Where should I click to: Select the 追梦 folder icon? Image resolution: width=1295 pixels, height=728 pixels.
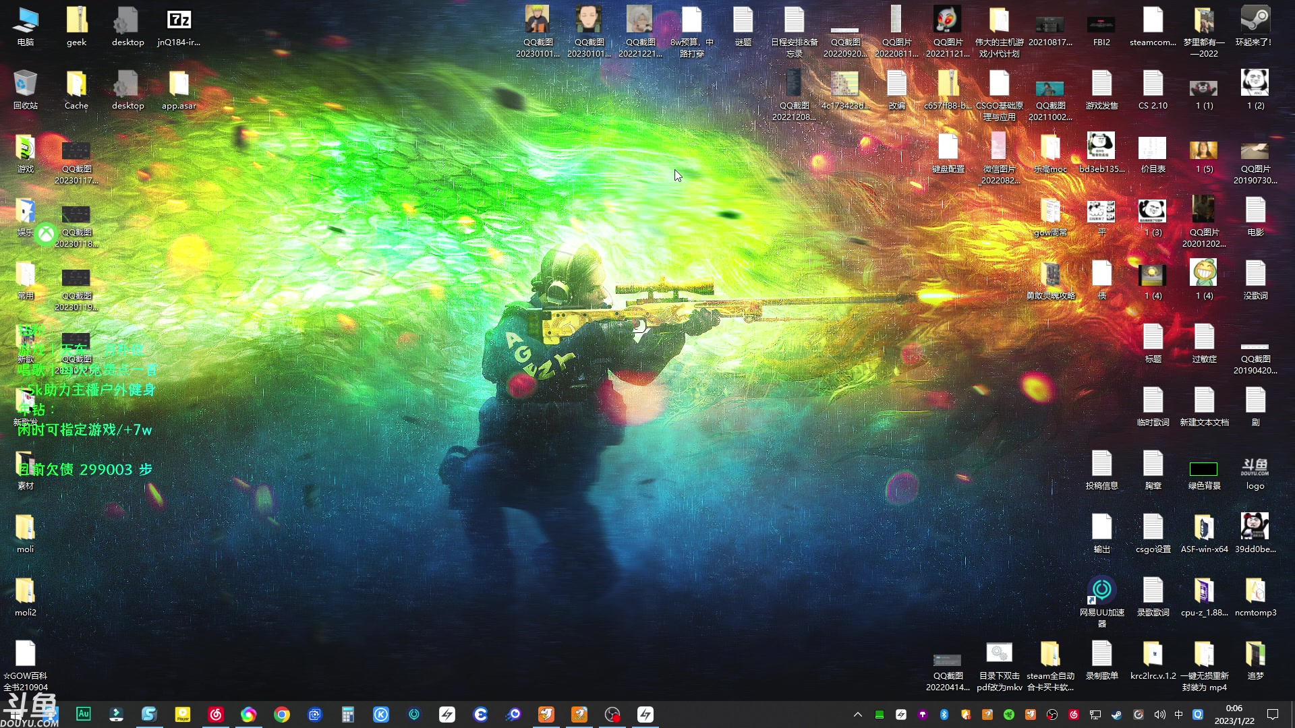1255,659
